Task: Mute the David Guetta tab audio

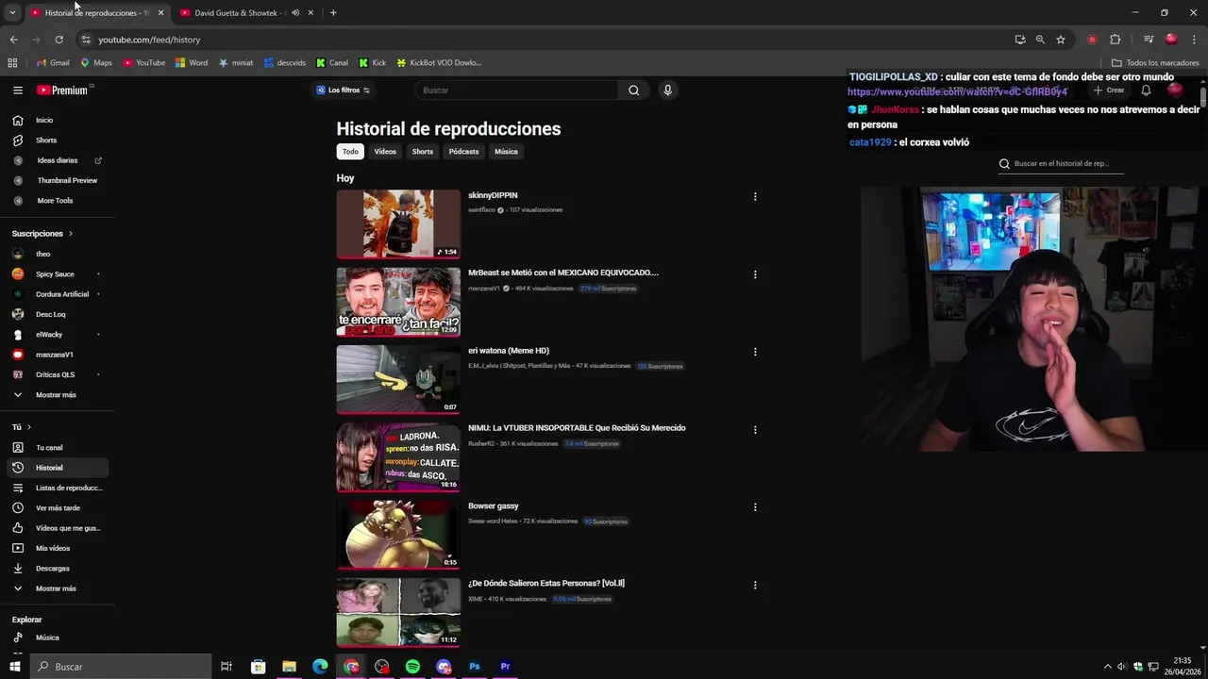Action: point(295,13)
